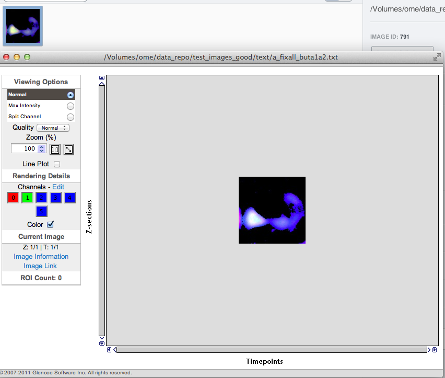Maximize the viewer window with green button
445x378 pixels.
pyautogui.click(x=27, y=57)
